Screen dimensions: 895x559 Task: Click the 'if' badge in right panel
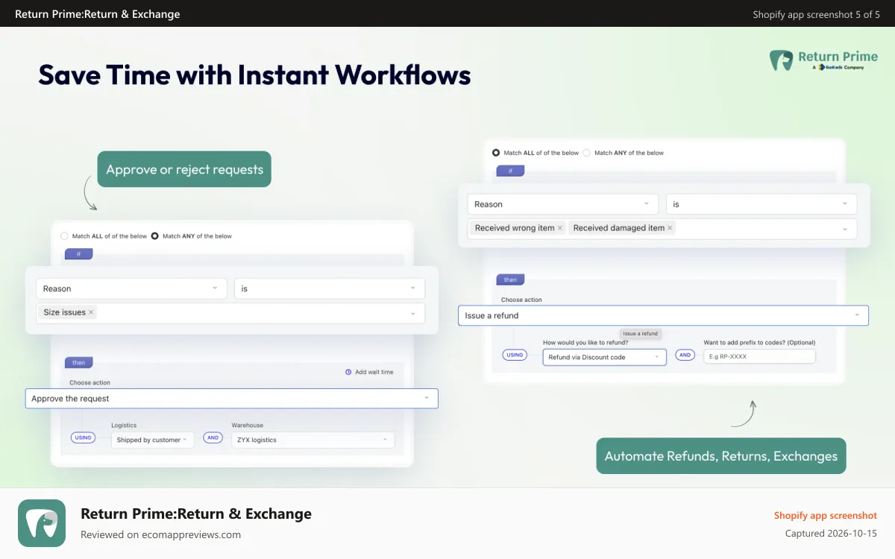tap(510, 171)
